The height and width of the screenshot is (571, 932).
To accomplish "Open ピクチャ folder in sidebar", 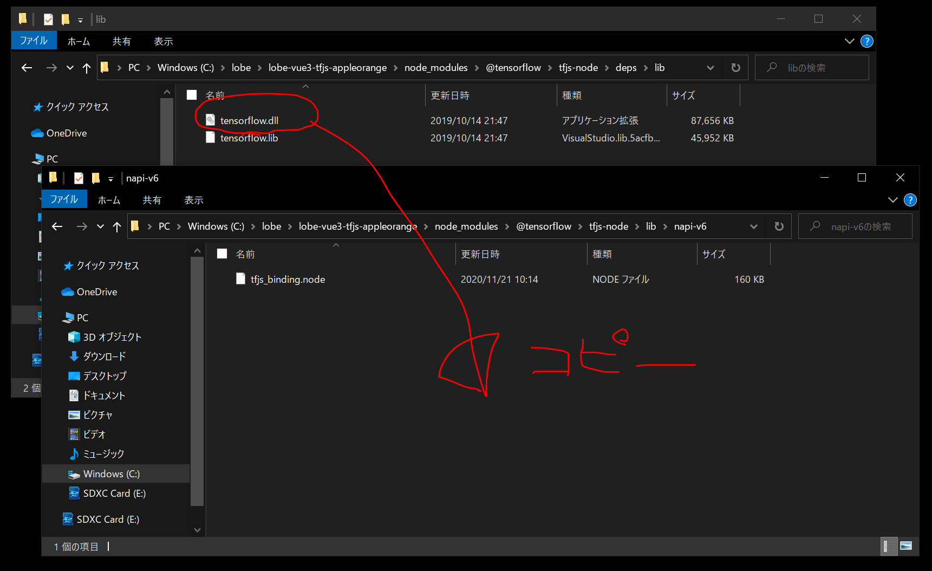I will [90, 415].
